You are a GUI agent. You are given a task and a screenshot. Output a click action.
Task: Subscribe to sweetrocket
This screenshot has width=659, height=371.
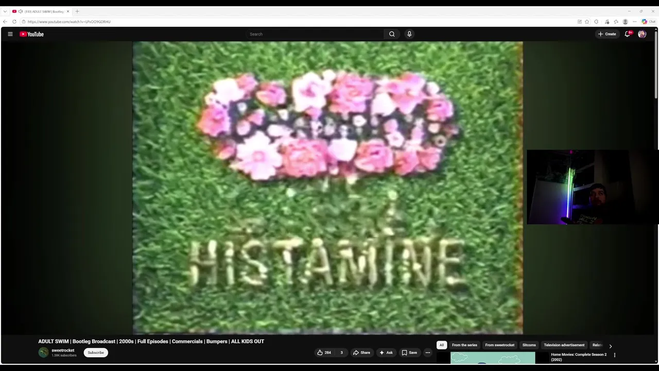[x=96, y=352]
